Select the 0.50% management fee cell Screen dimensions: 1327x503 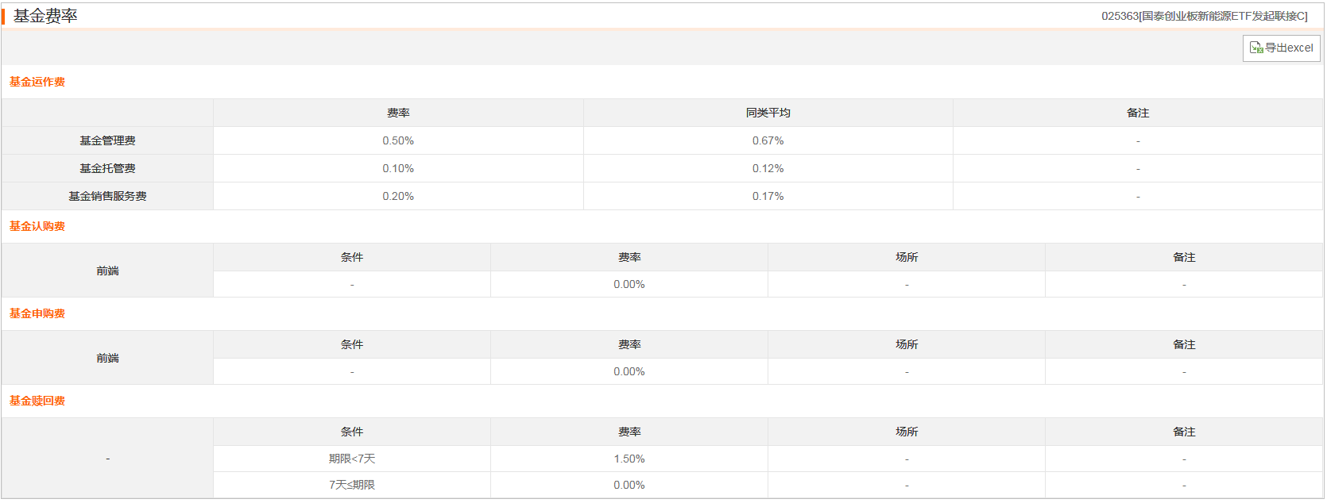click(398, 140)
